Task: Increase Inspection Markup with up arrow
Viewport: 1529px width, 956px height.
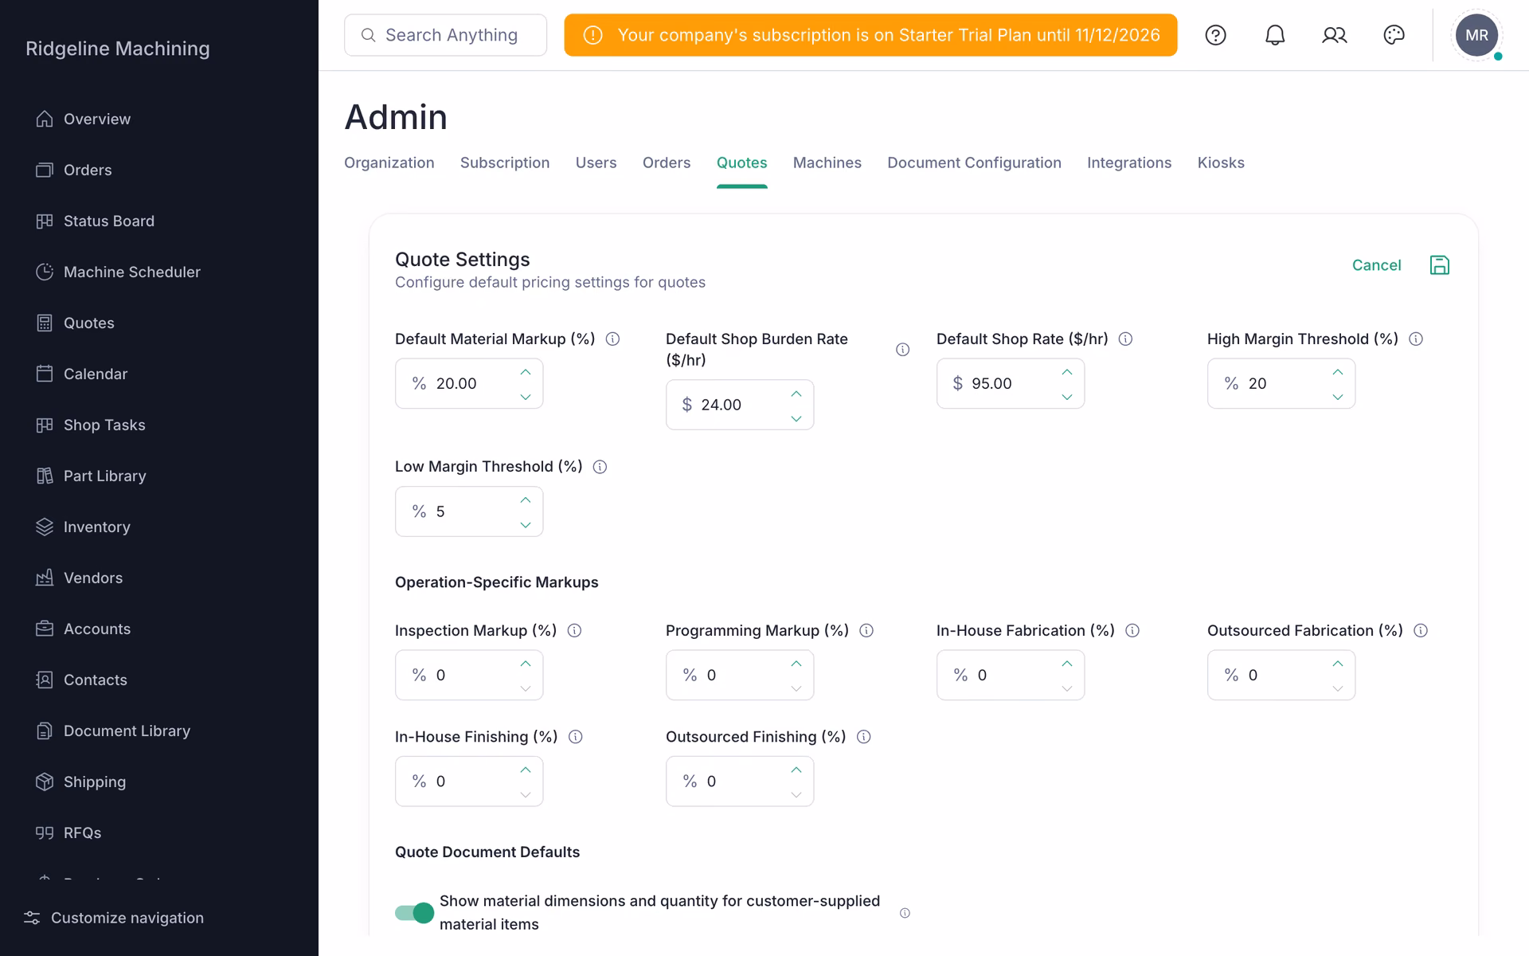Action: click(525, 664)
